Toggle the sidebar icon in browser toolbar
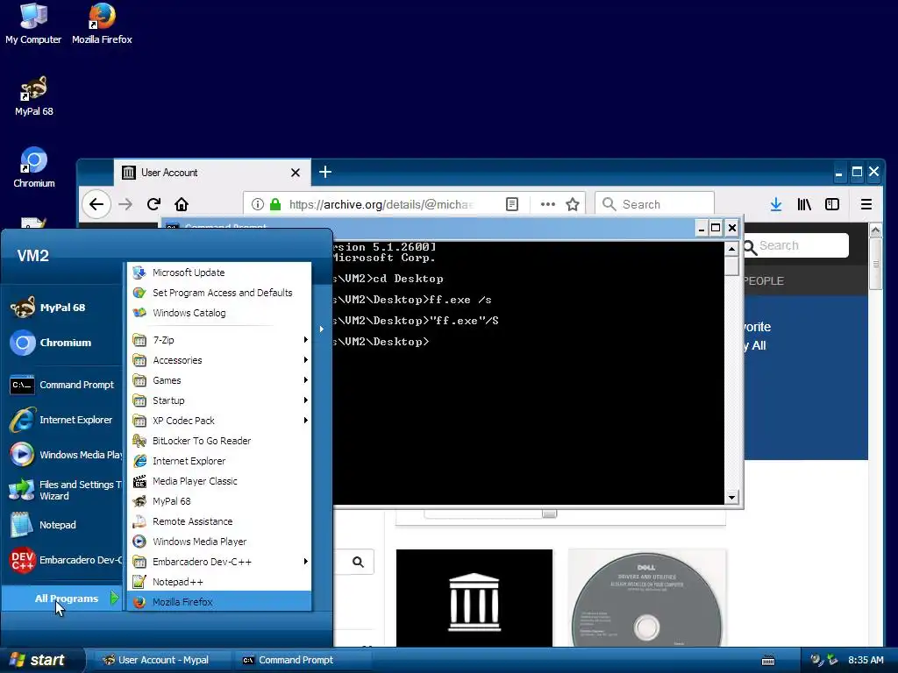The width and height of the screenshot is (898, 673). coord(832,204)
